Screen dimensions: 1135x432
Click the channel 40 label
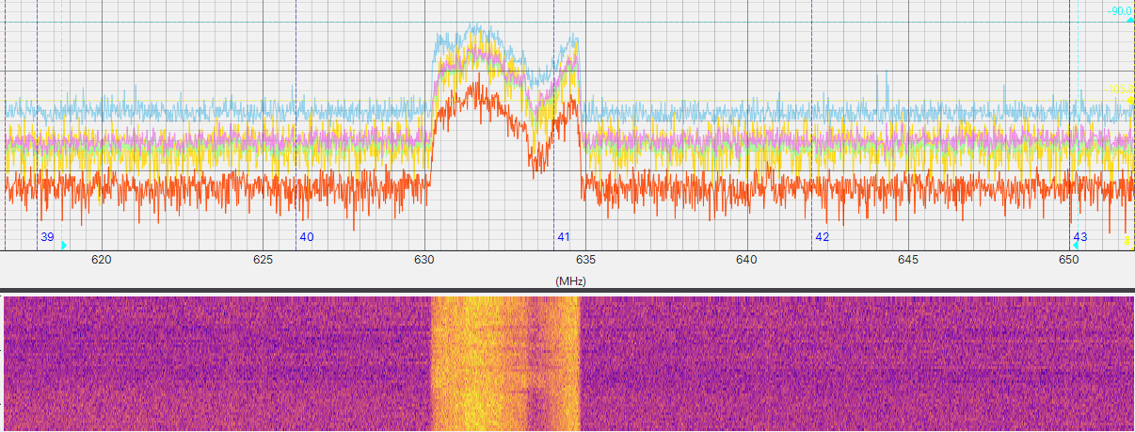pos(307,237)
